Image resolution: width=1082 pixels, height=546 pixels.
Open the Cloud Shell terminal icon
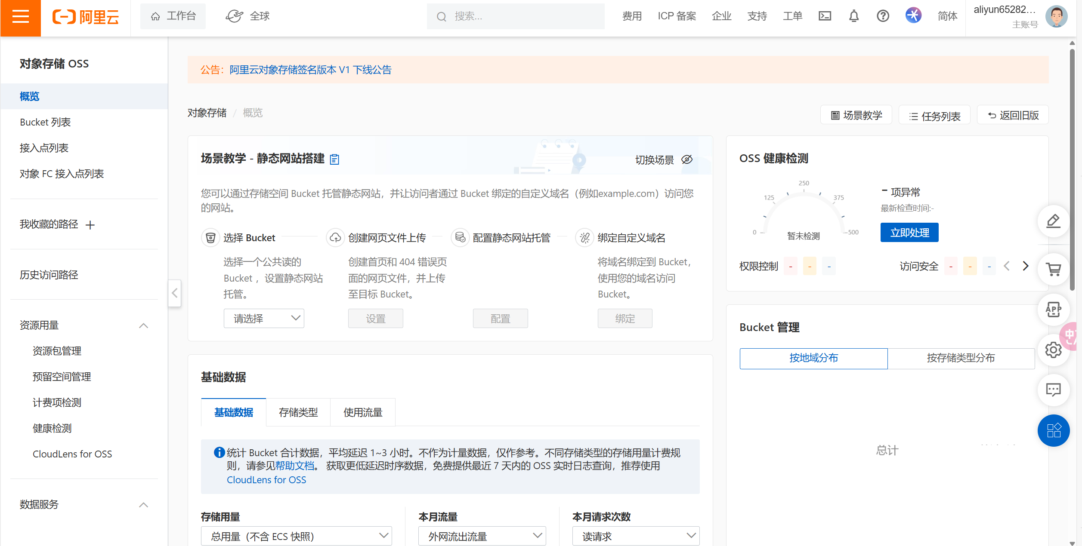(x=825, y=16)
